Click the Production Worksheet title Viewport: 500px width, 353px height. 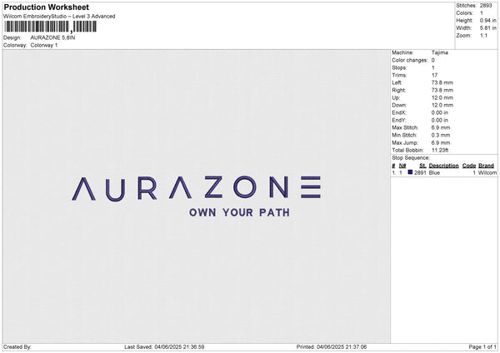pyautogui.click(x=46, y=7)
